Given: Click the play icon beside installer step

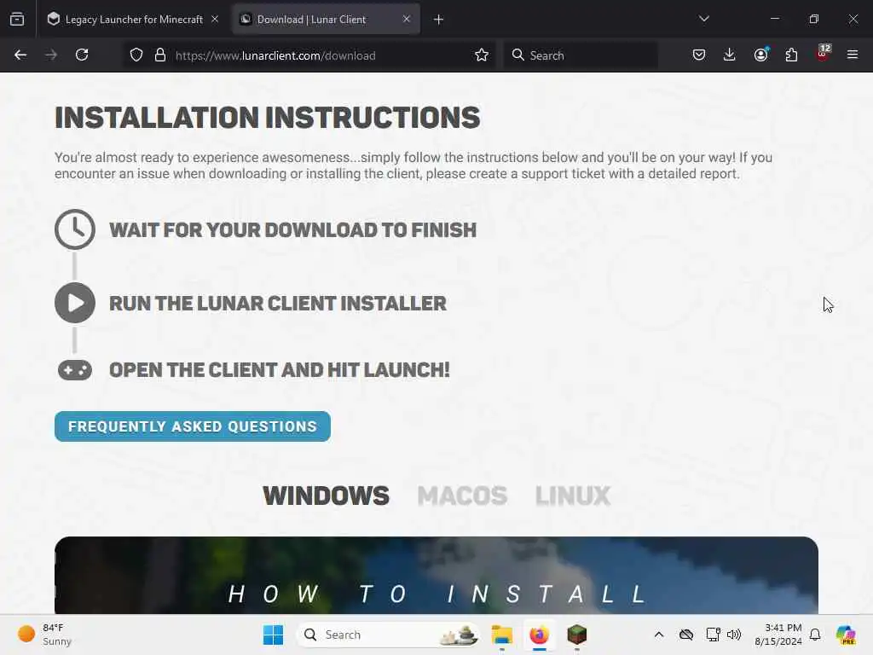Looking at the screenshot, I should click(x=75, y=303).
